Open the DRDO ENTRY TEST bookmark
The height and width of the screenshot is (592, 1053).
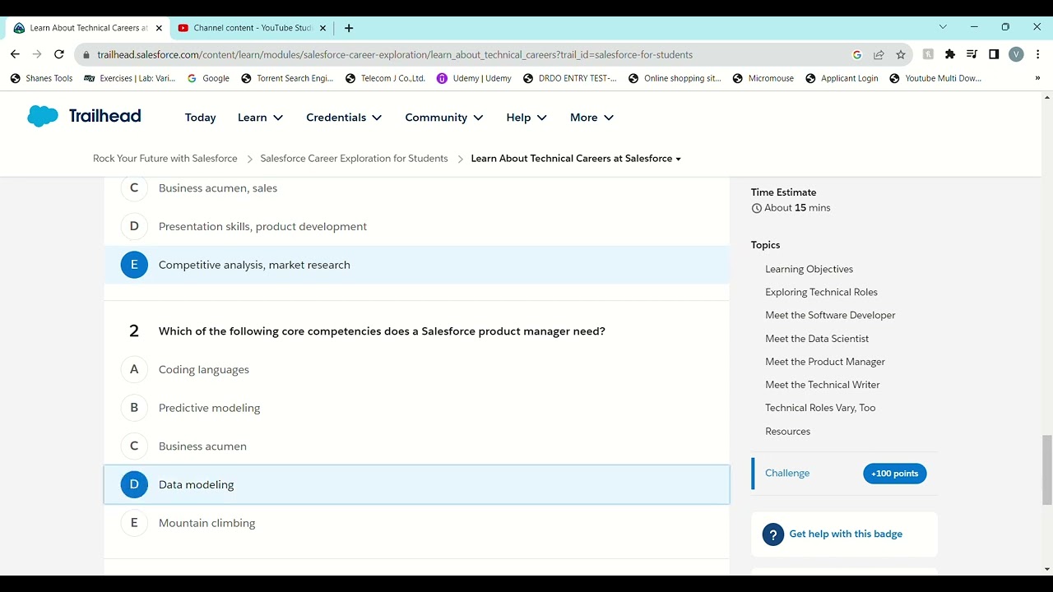(x=570, y=78)
